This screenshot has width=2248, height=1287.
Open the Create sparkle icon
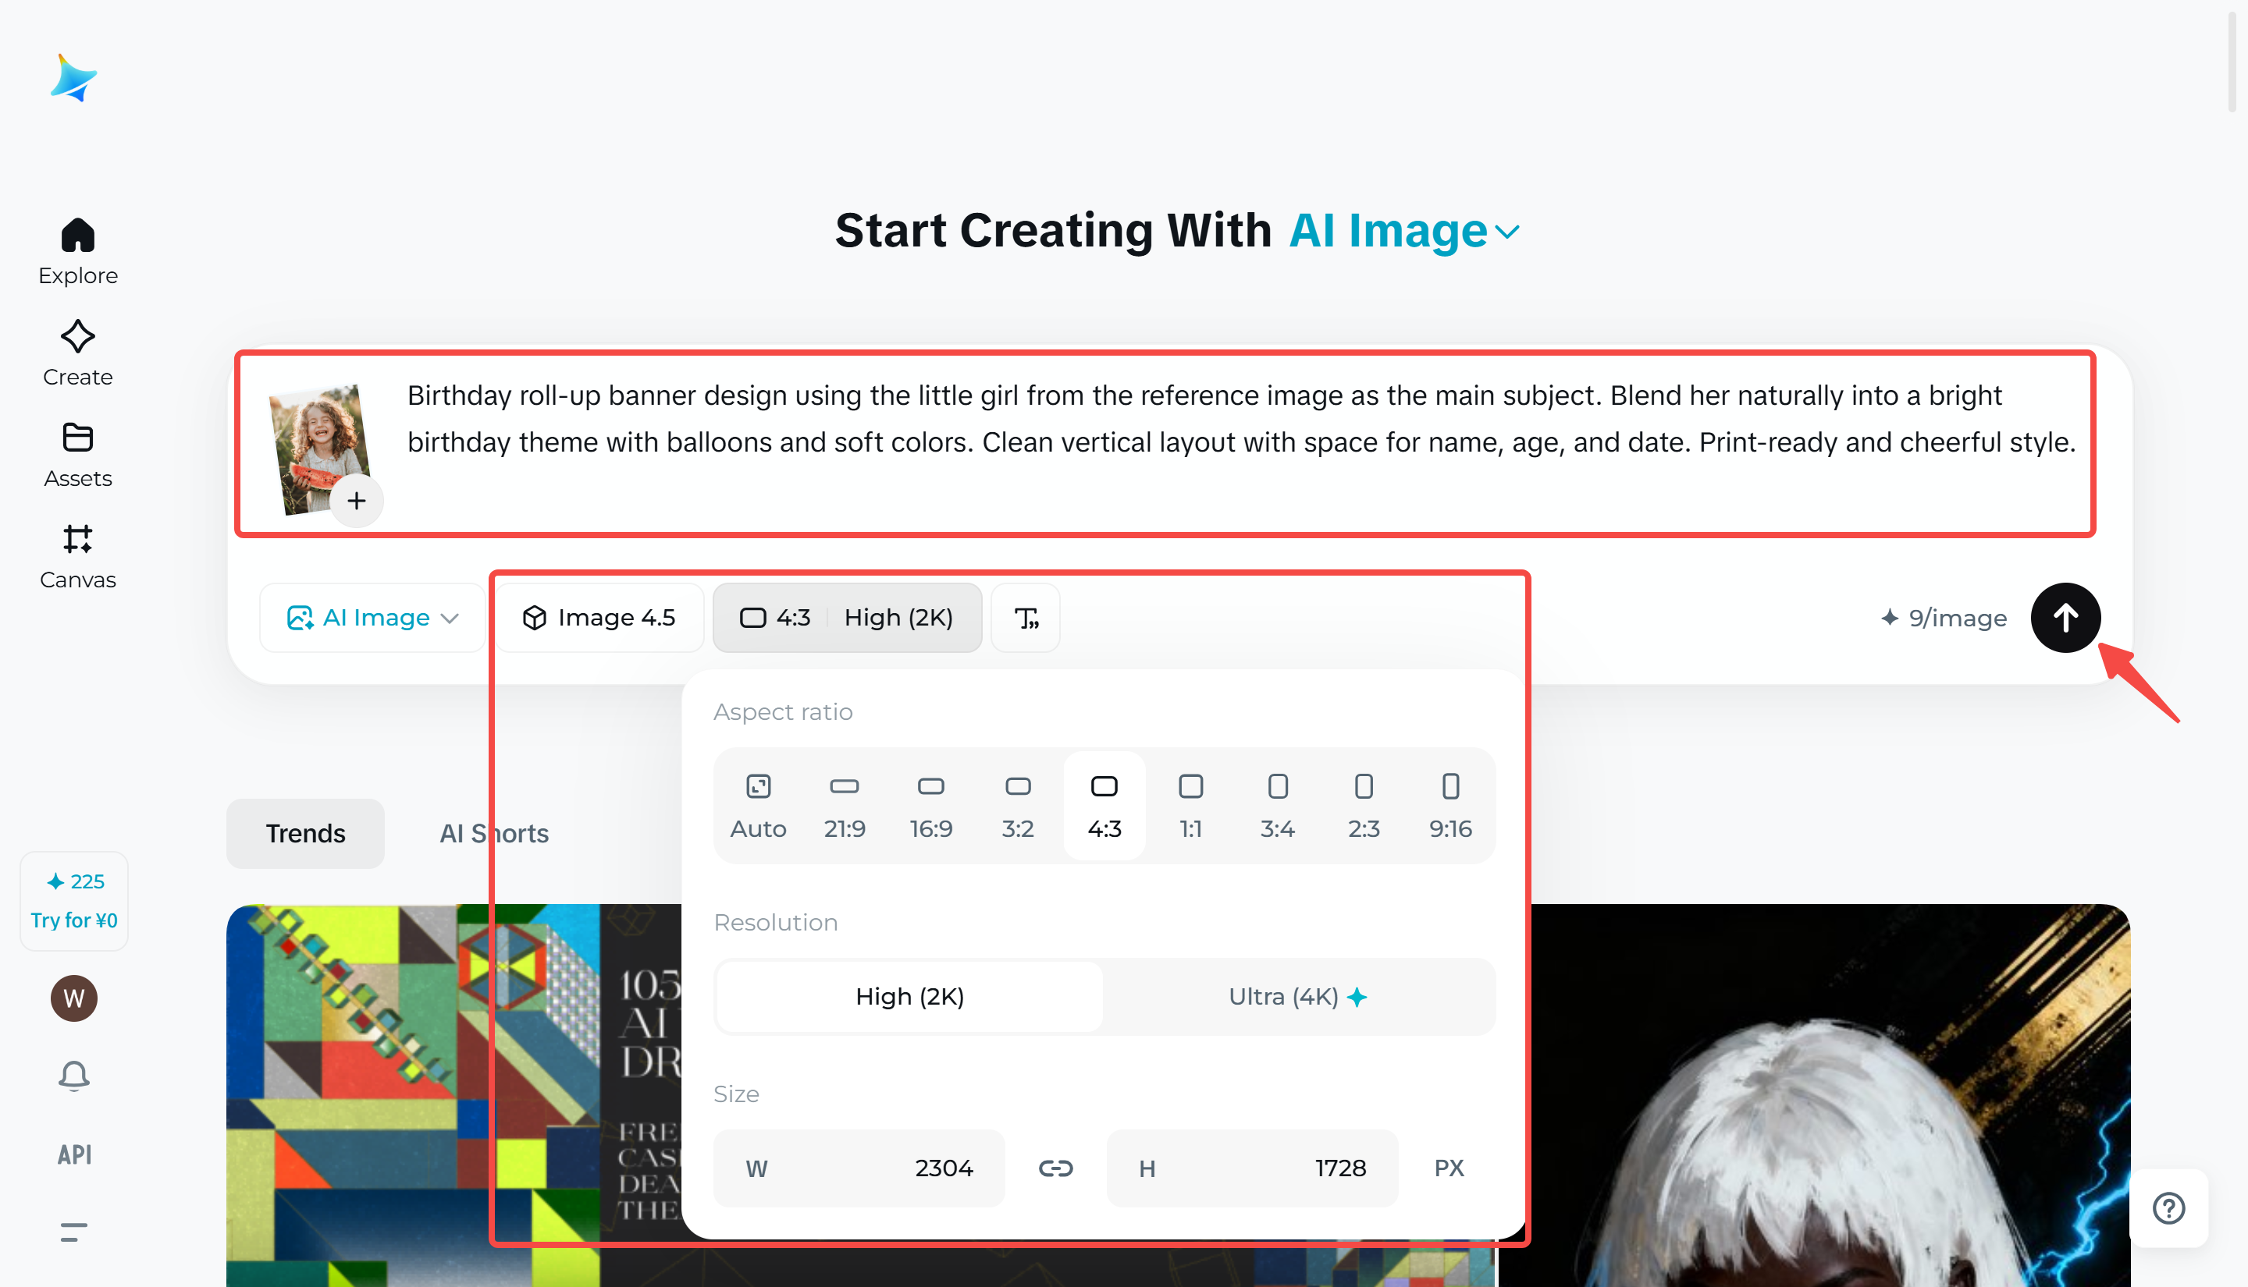(x=78, y=338)
